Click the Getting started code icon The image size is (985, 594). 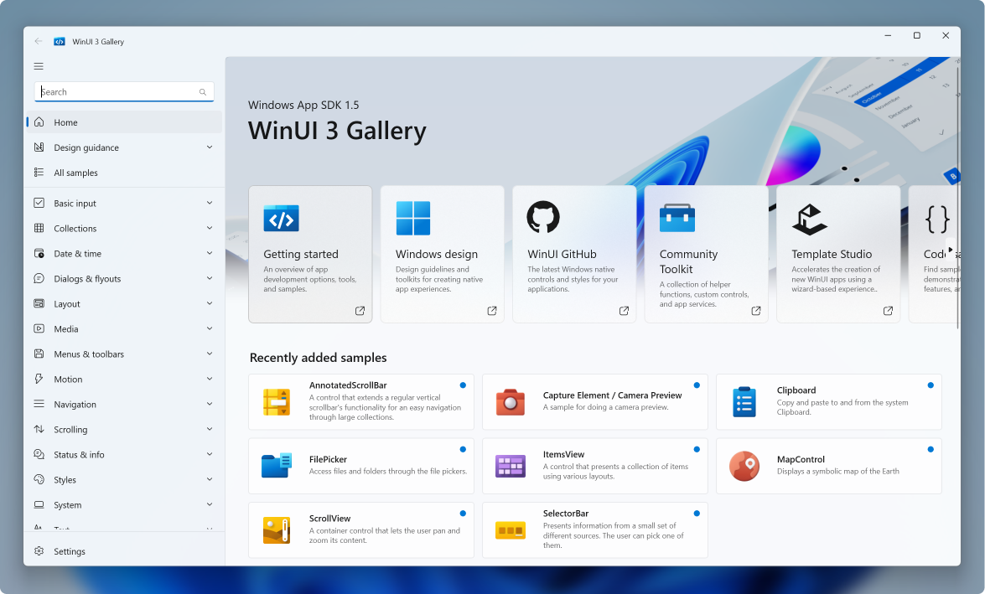pyautogui.click(x=281, y=219)
